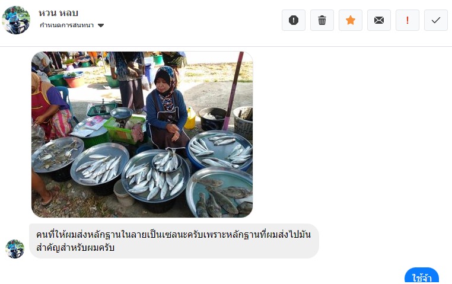Open the กำหนดการสนทนา label menu

tap(66, 25)
